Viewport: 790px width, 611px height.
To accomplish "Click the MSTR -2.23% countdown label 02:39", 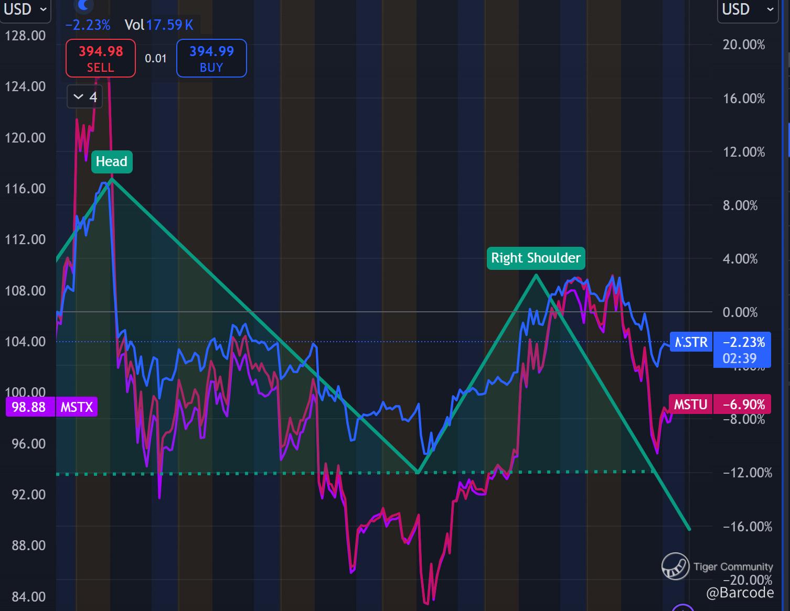I will click(x=742, y=350).
